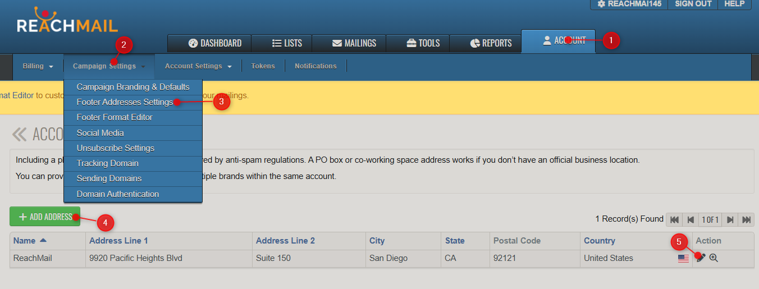
Task: Open the Tokens settings link
Action: point(263,66)
